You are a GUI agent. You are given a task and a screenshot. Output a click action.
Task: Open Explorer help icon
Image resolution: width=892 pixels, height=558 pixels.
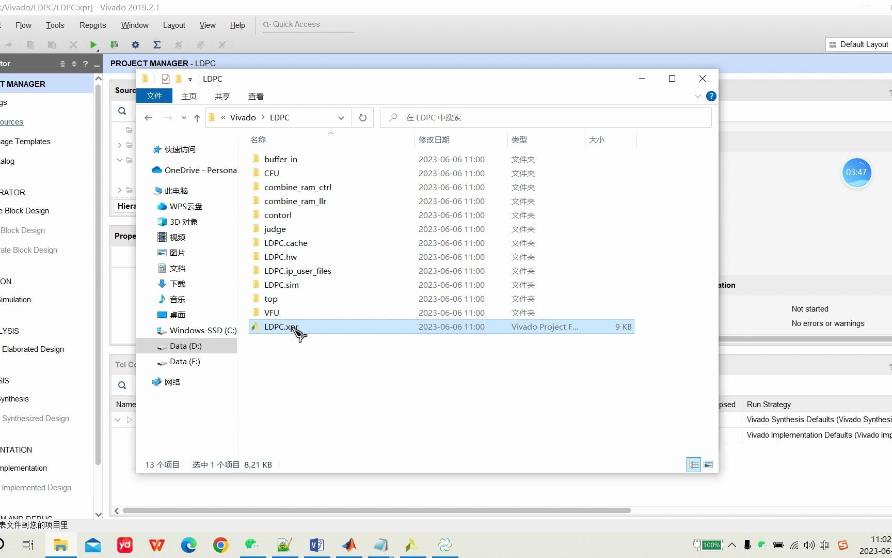711,96
